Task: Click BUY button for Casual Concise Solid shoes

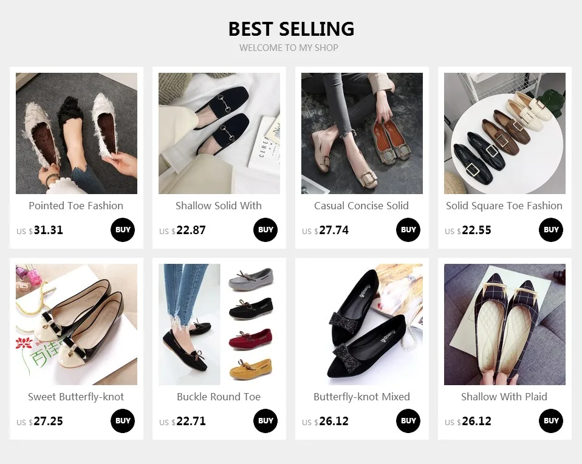Action: pyautogui.click(x=408, y=230)
